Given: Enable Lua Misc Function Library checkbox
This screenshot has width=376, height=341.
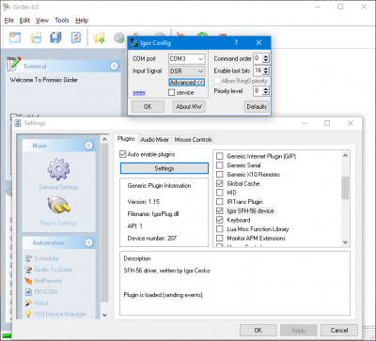Looking at the screenshot, I should (x=220, y=229).
